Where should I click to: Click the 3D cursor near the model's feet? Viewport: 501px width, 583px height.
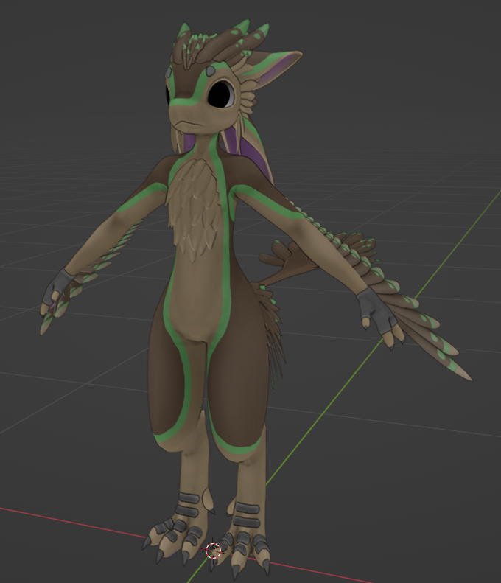tap(214, 551)
